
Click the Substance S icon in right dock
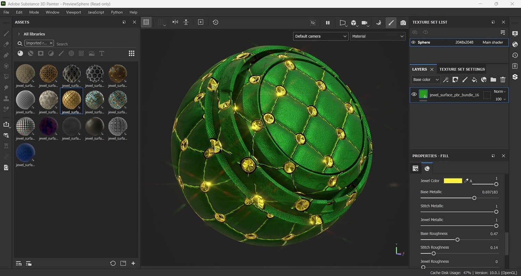515,77
